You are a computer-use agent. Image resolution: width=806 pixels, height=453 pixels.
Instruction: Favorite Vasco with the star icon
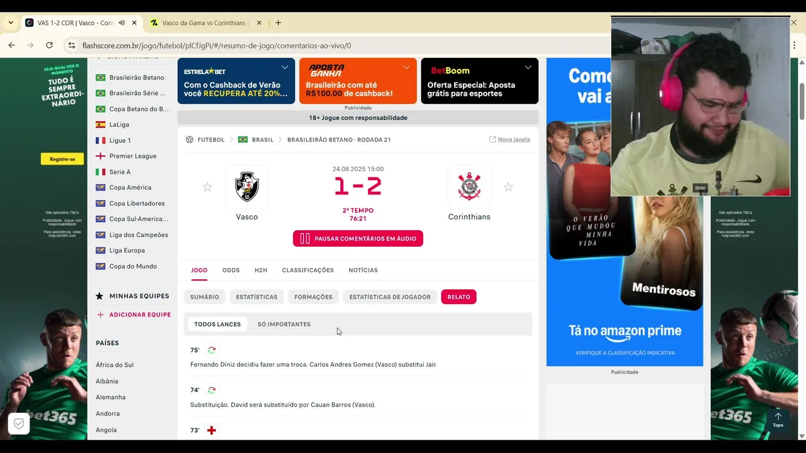tap(207, 187)
